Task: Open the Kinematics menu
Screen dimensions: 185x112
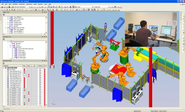Action: coord(22,4)
